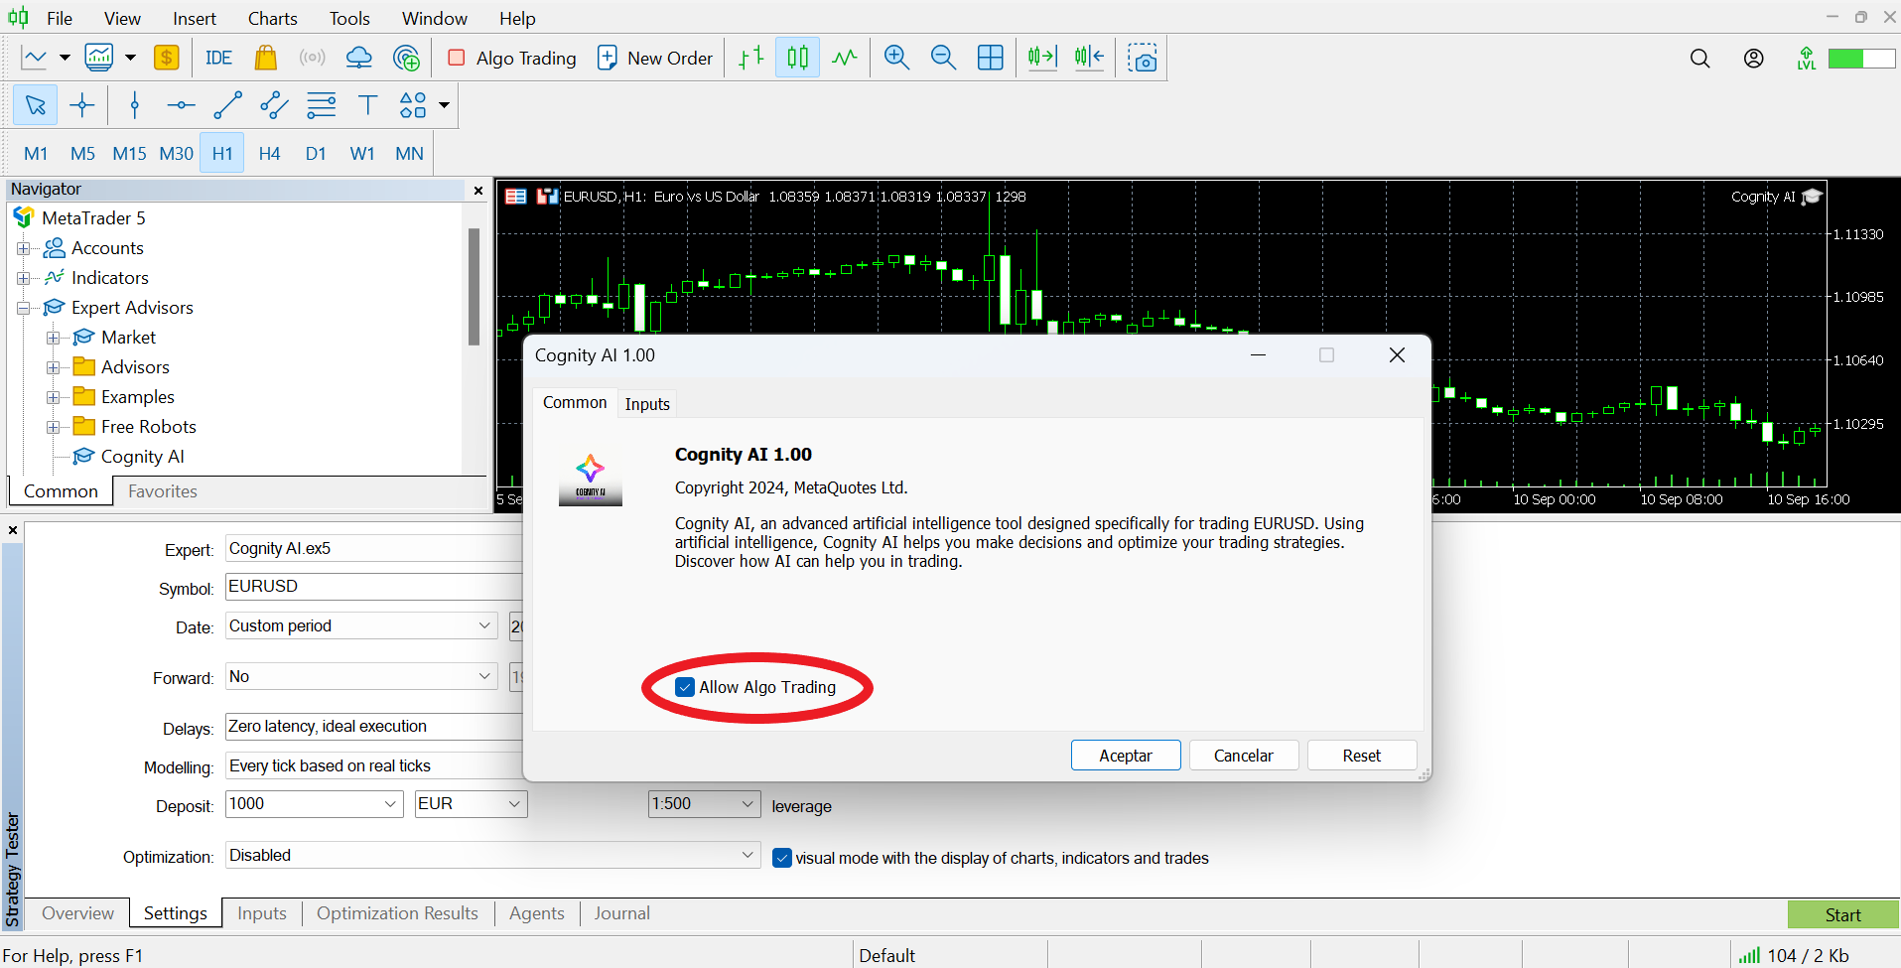Expand the Accounts tree node
The height and width of the screenshot is (968, 1901).
23,248
